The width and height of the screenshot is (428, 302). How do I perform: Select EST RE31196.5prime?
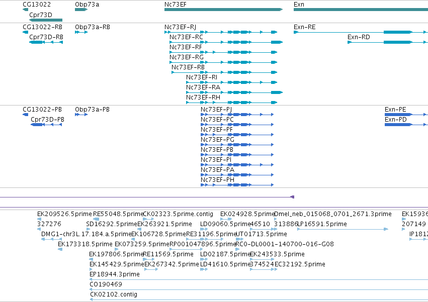click(x=205, y=239)
